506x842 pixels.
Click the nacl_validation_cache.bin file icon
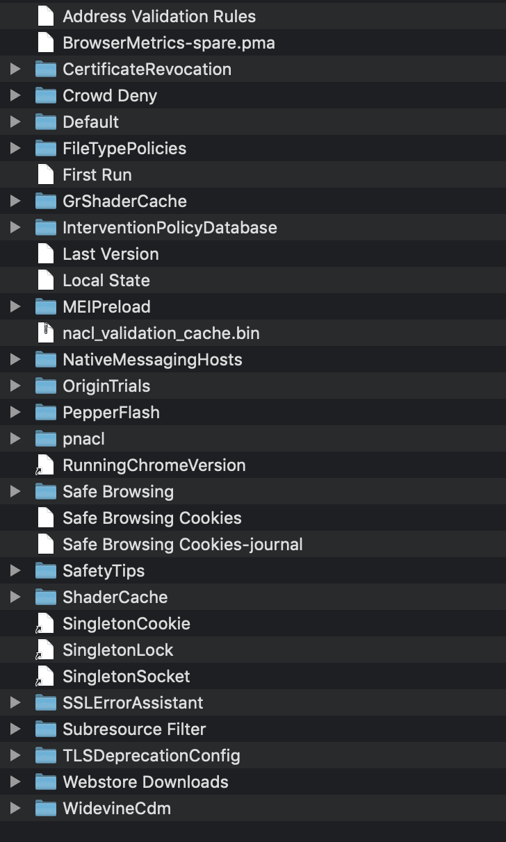pyautogui.click(x=46, y=333)
